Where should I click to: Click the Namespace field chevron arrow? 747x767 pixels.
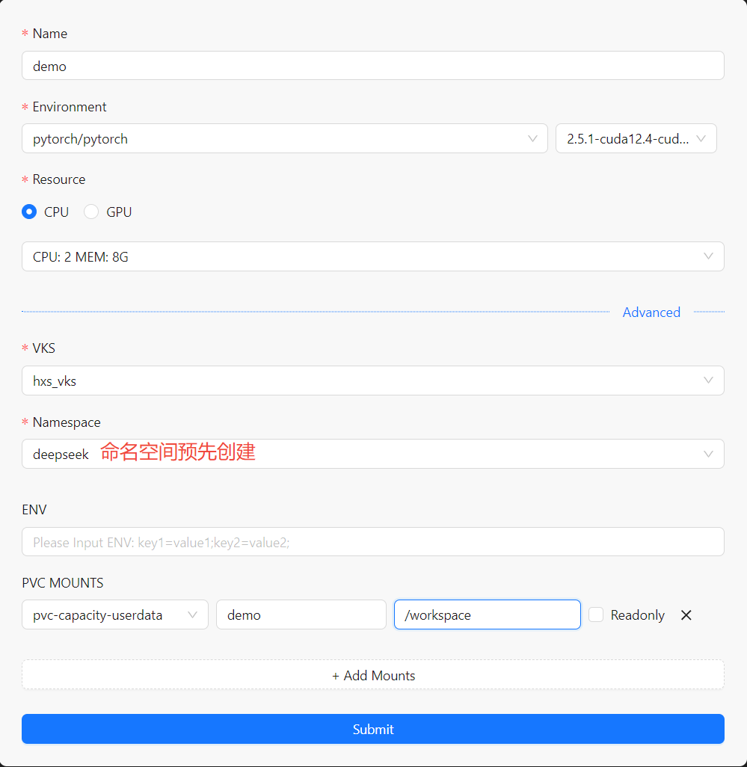(708, 454)
